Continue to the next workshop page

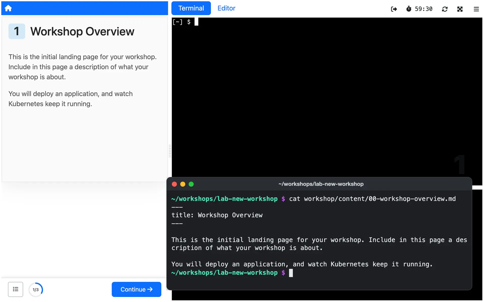[x=136, y=289]
